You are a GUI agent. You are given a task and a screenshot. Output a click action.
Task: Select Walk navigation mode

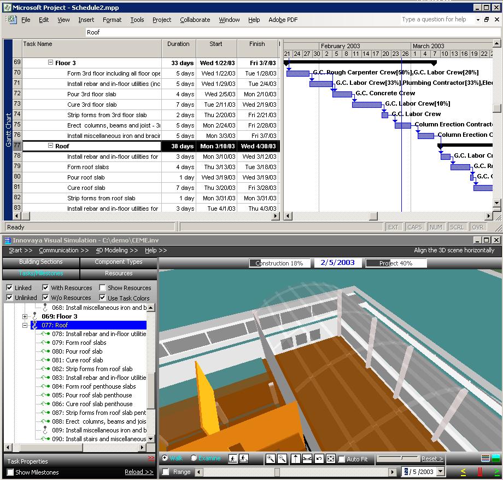(165, 458)
